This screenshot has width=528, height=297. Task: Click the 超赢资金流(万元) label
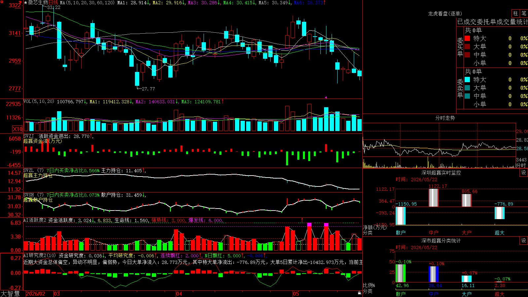coord(43,141)
